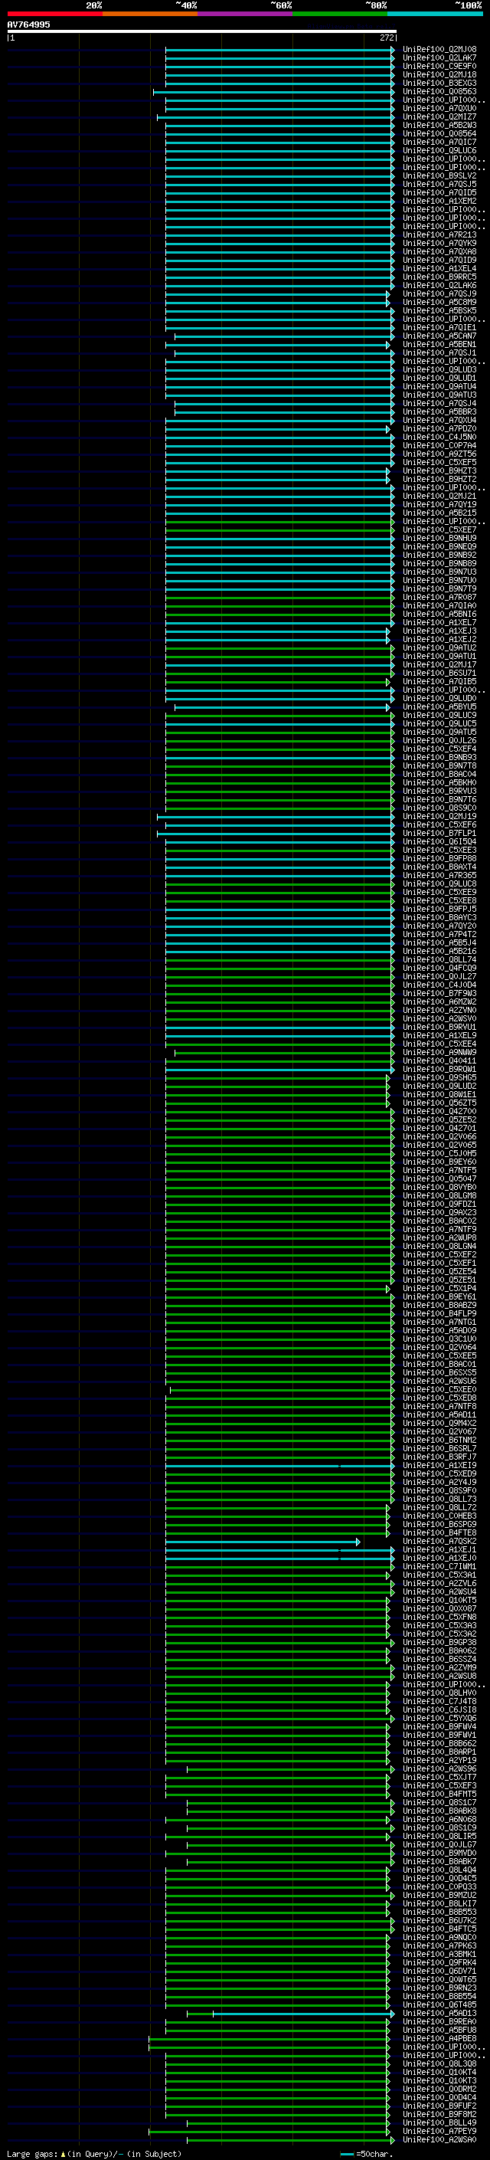
Task: Select hit label UniRef100_A5B2W3
Action: click(x=439, y=125)
